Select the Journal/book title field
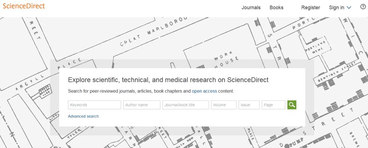Viewport: 368px width, 148px height. tap(186, 105)
